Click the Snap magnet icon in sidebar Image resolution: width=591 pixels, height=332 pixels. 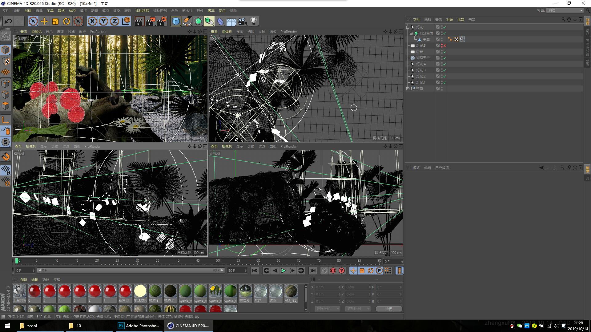6,156
